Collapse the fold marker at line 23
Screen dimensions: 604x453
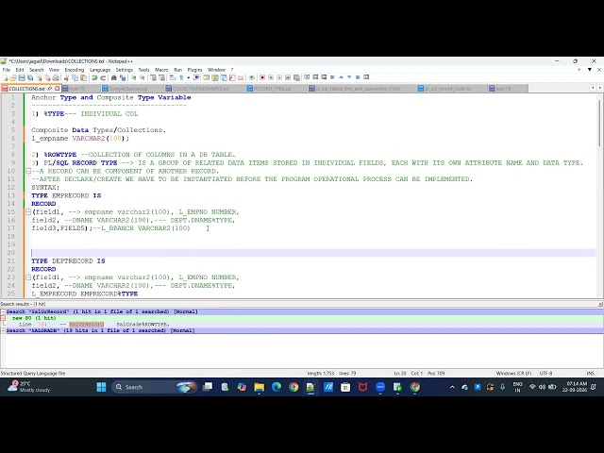[x=28, y=277]
